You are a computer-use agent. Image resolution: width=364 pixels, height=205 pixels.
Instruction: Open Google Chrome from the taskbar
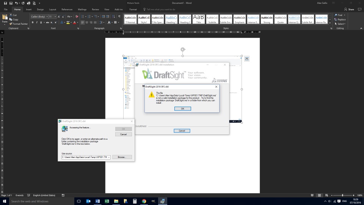tap(144, 201)
